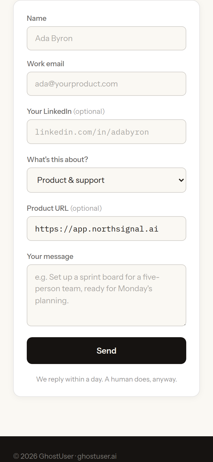
Task: Focus the Work email field
Action: (106, 84)
